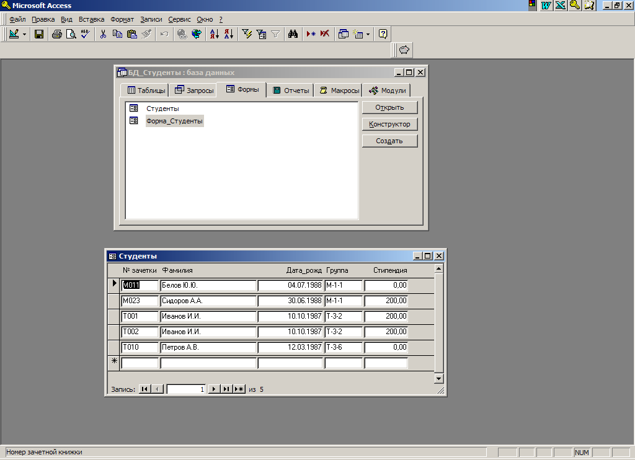Paste with the clipboard icon

click(132, 34)
